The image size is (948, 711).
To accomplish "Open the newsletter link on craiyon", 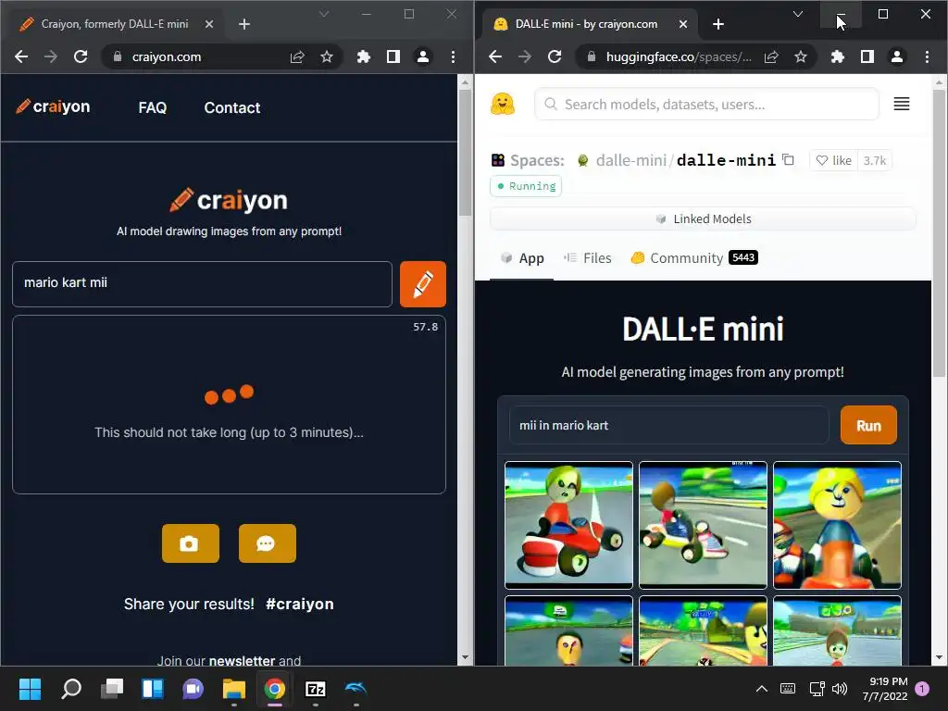I will pyautogui.click(x=242, y=660).
